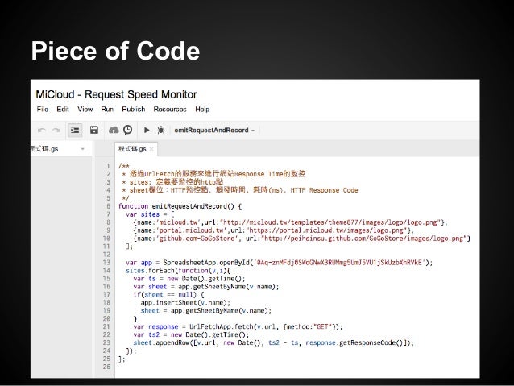This screenshot has width=514, height=386.
Task: Click the micloud.tw logo.png URL string
Action: (x=330, y=222)
